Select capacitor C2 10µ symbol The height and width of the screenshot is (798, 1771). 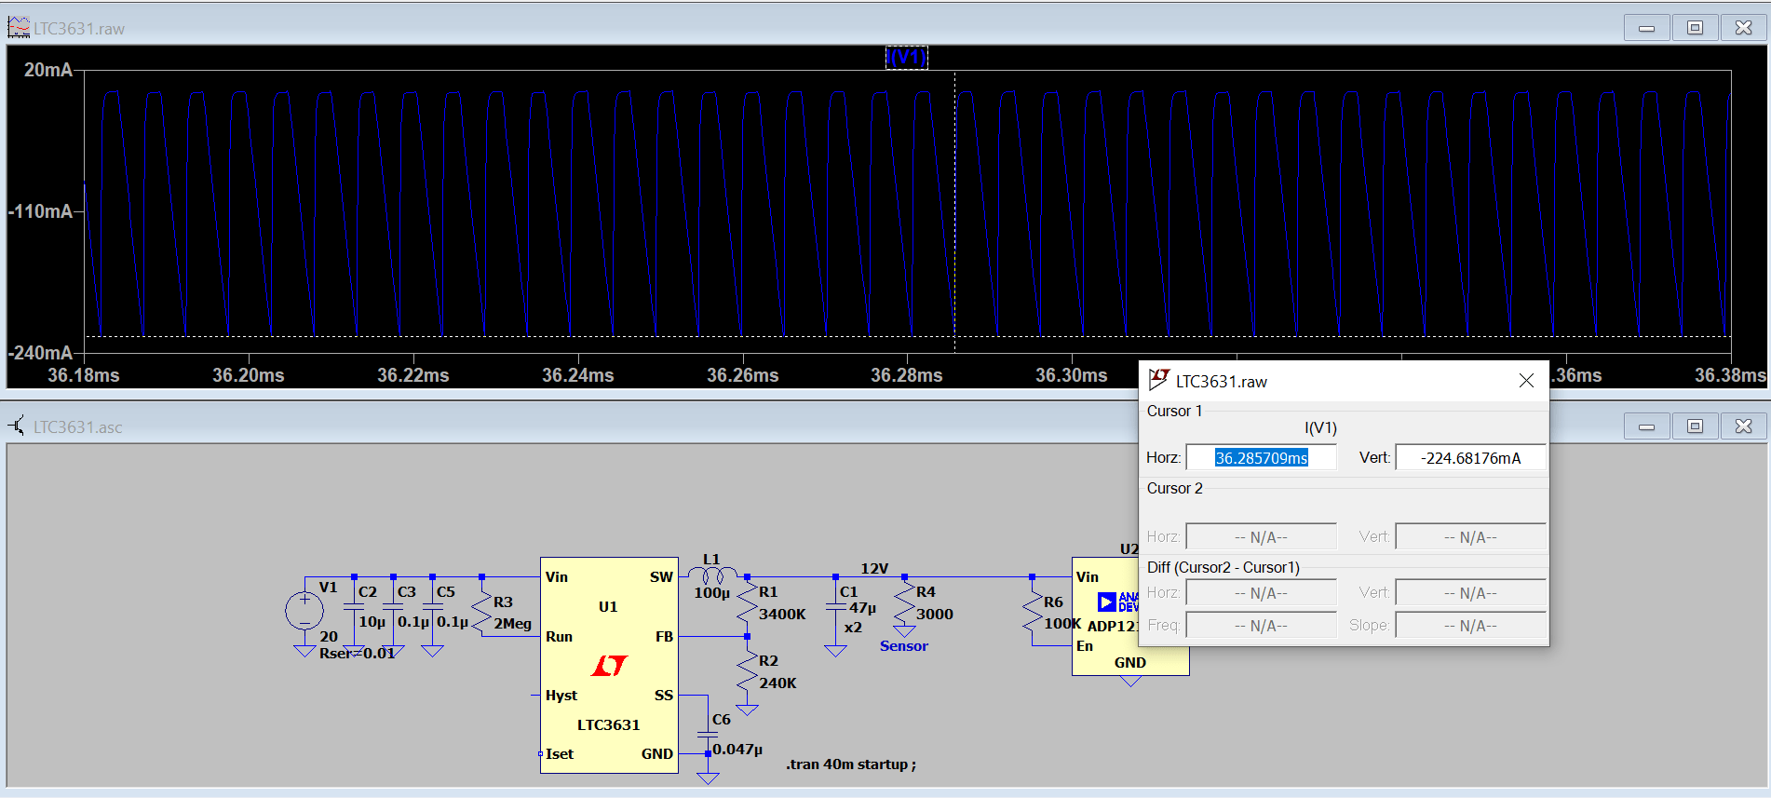coord(354,607)
